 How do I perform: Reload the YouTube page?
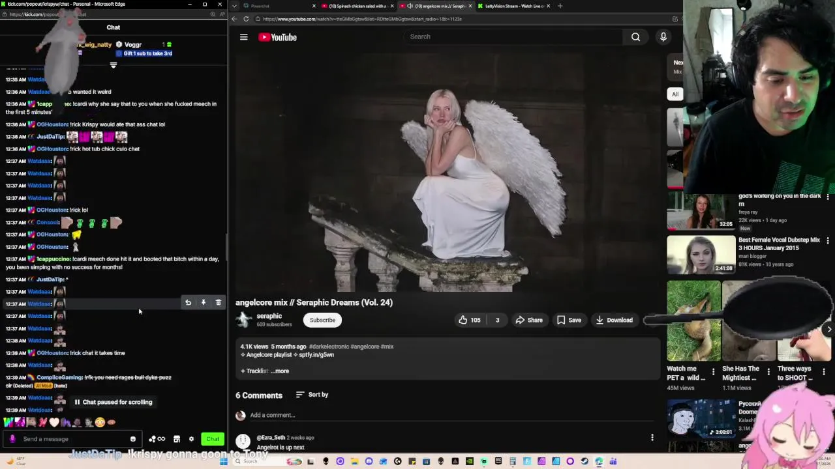click(246, 19)
